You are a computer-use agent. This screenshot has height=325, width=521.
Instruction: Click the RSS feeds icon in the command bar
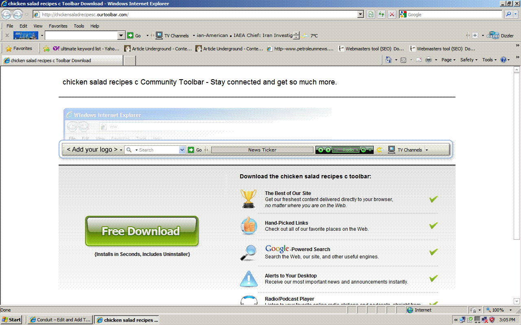click(x=403, y=60)
